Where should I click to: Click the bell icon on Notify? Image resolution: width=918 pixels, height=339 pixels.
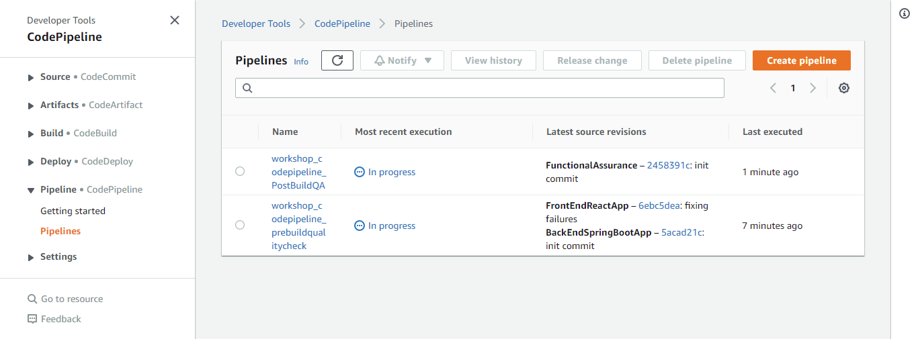tap(380, 60)
